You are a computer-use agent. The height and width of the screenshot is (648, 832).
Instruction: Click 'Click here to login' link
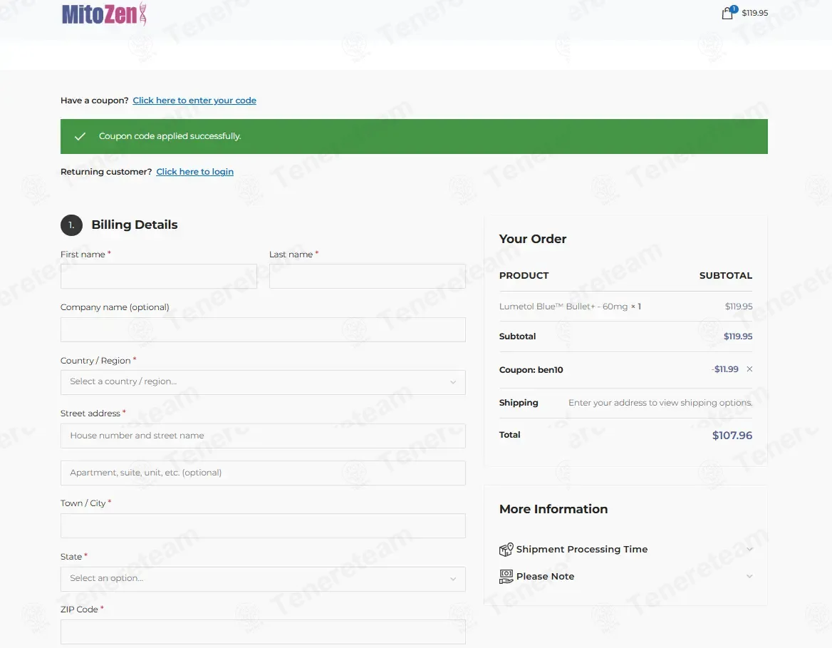click(x=194, y=172)
